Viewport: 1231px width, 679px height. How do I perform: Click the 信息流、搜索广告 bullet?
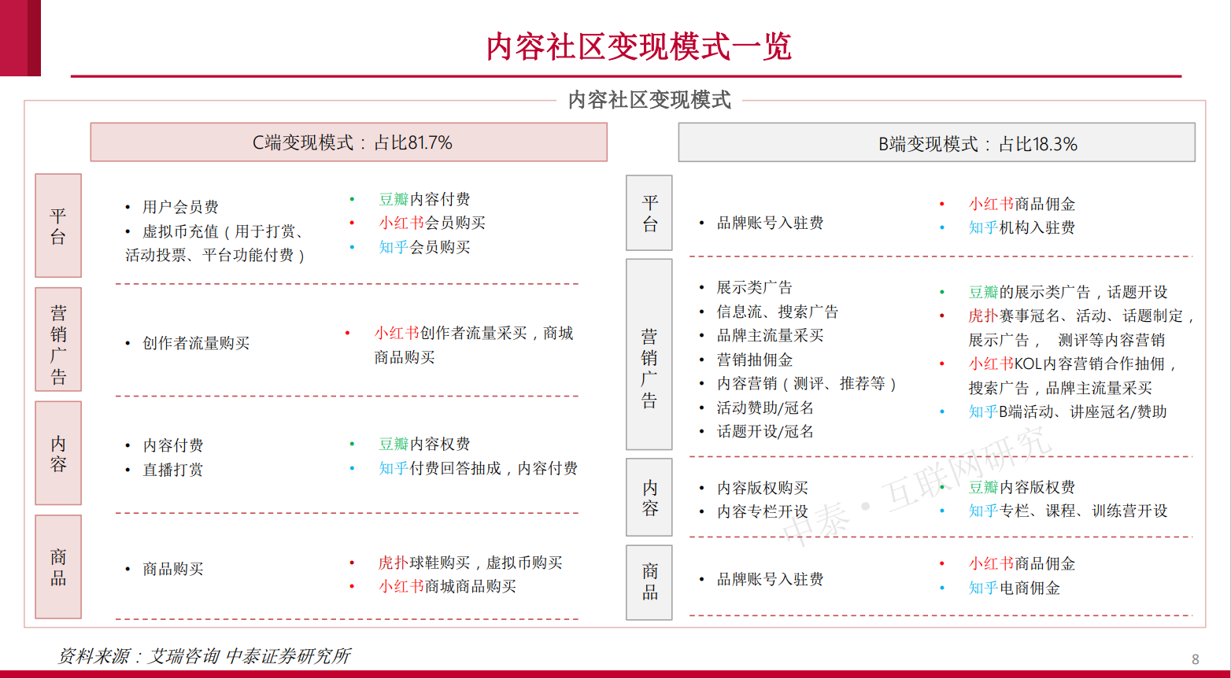pos(778,312)
